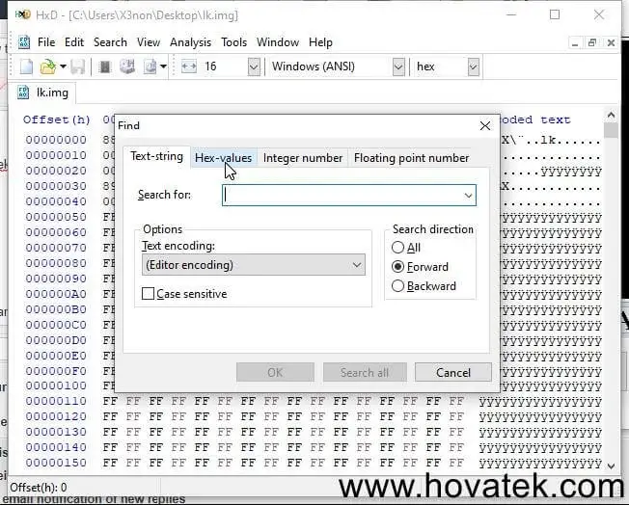629x505 pixels.
Task: Enable the Case sensitive checkbox
Action: tap(148, 294)
